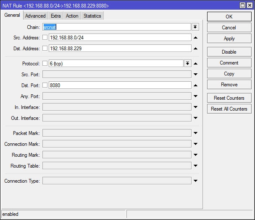Click the maximize window icon in title bar
Viewport: 255px width, 220px height.
pos(243,5)
